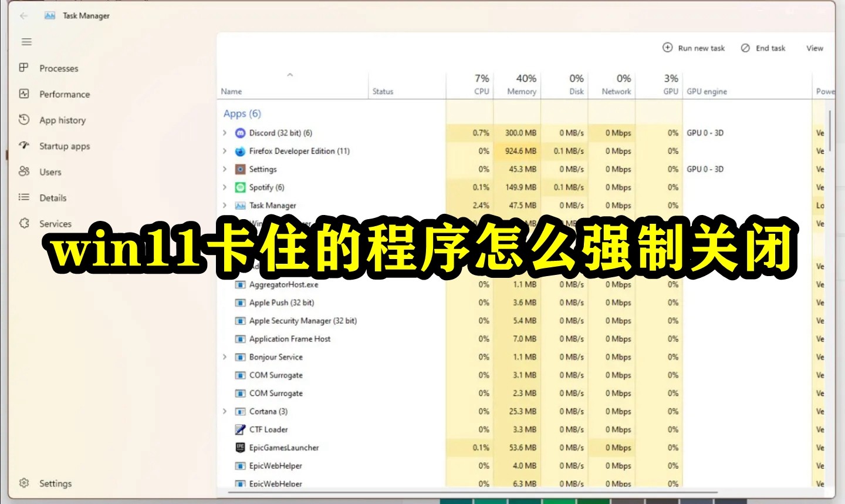Open the View menu
This screenshot has width=845, height=504.
[814, 48]
